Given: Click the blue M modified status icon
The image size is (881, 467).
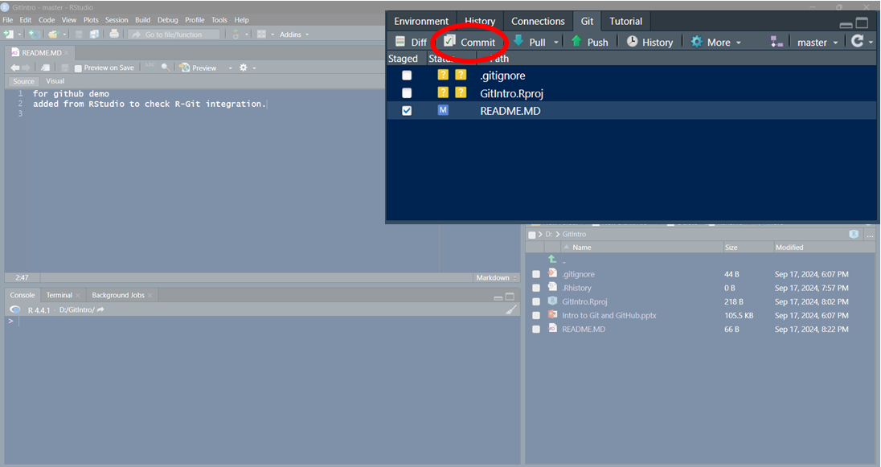Looking at the screenshot, I should 443,110.
